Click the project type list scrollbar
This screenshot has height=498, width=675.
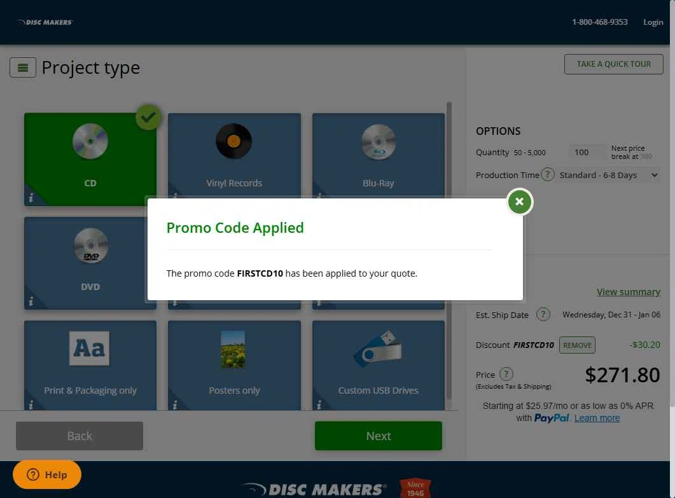click(x=449, y=250)
